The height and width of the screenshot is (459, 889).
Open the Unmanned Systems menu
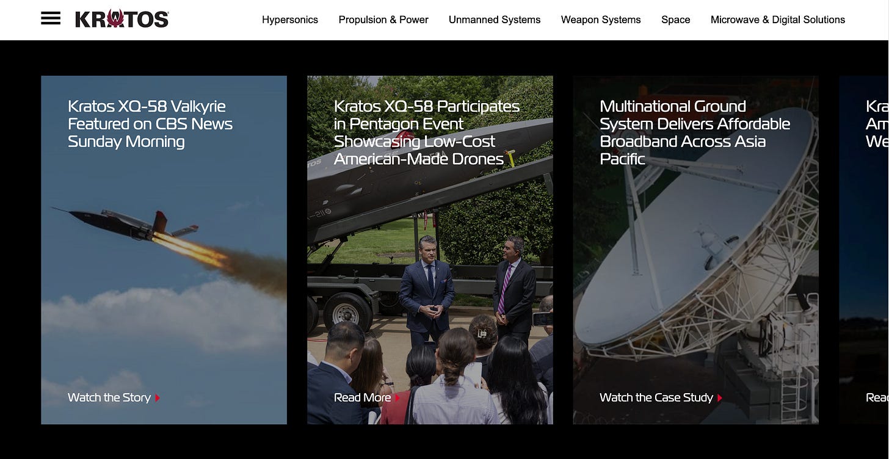pyautogui.click(x=495, y=20)
